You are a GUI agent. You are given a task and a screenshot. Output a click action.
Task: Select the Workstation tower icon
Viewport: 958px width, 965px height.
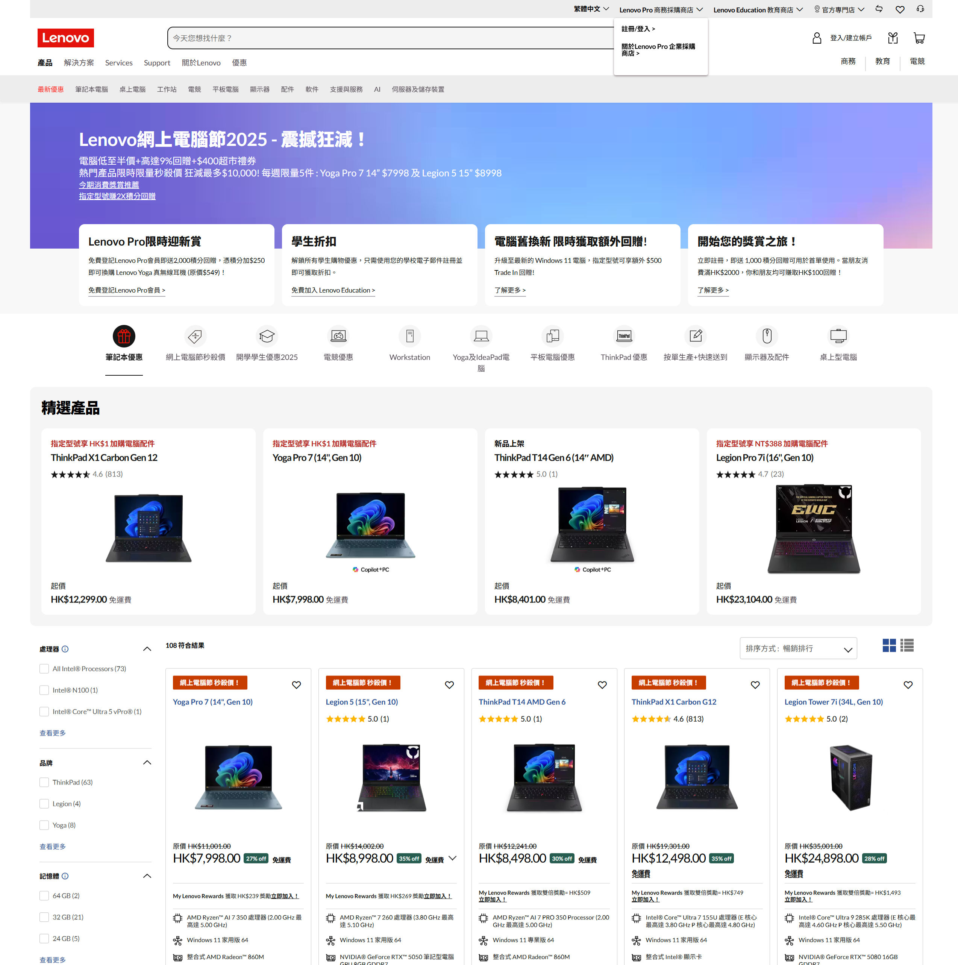tap(409, 336)
